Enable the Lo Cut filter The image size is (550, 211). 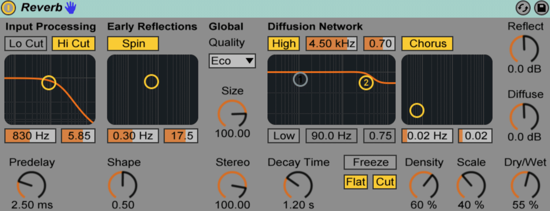click(x=26, y=43)
